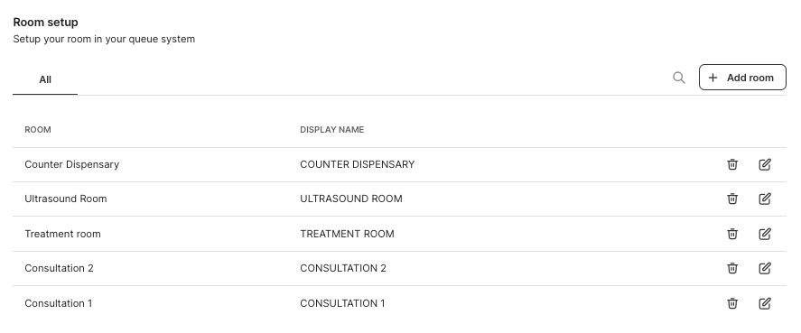Click the TREATMENT ROOM display name
The image size is (801, 333).
(x=347, y=234)
